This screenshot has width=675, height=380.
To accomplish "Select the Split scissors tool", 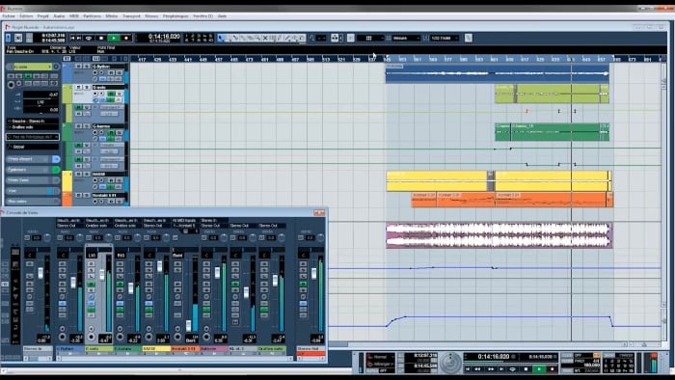I will pos(235,38).
